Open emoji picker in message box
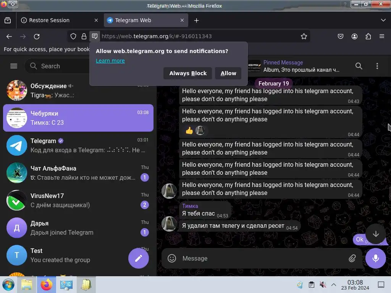Screen dimensions: 391x293 (172, 258)
